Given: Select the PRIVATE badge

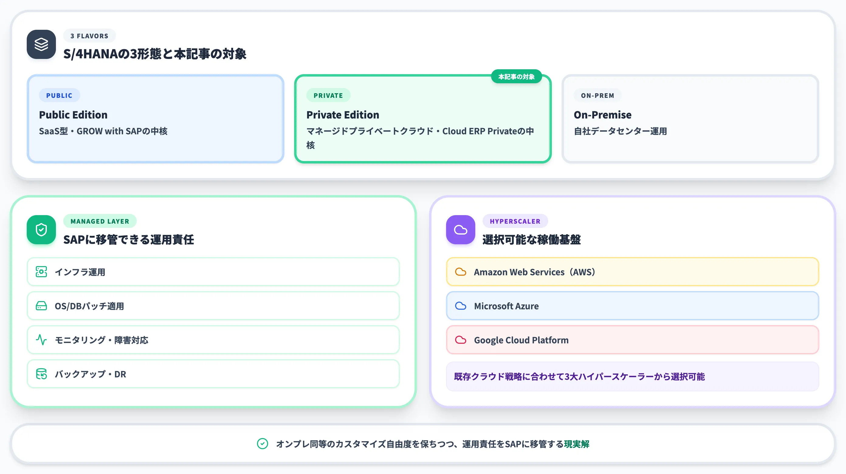Looking at the screenshot, I should point(328,95).
